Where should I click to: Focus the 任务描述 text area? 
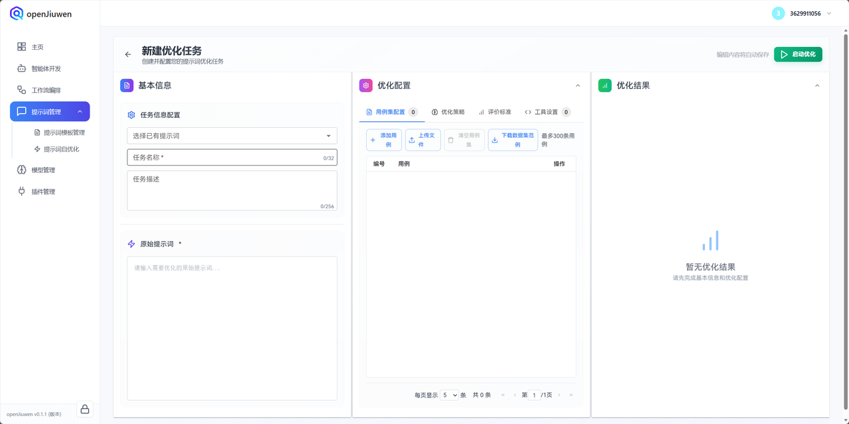(x=232, y=191)
